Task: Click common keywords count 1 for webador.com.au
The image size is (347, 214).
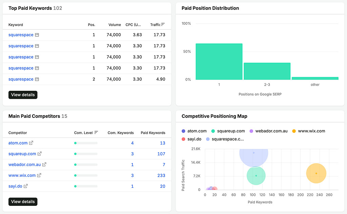Action: point(132,165)
